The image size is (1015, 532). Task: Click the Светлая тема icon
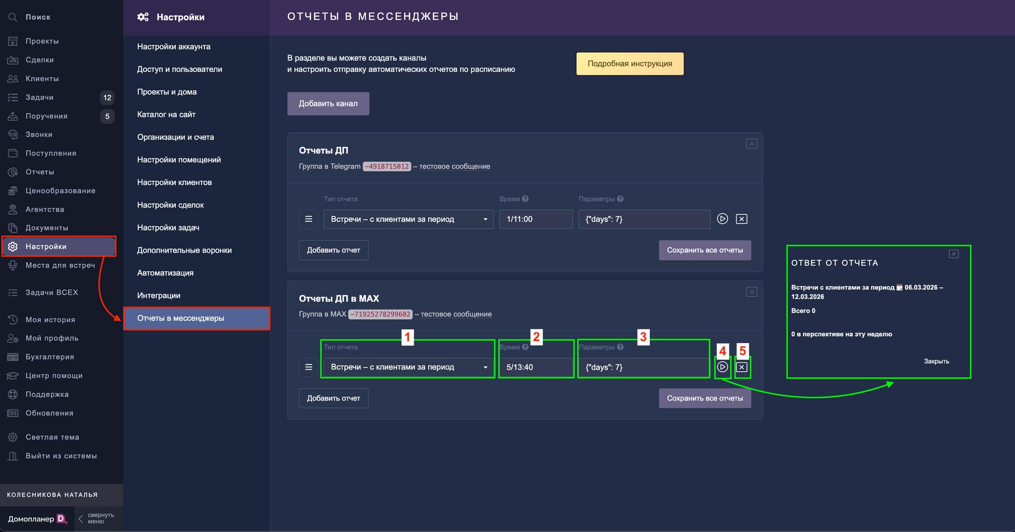coord(12,437)
